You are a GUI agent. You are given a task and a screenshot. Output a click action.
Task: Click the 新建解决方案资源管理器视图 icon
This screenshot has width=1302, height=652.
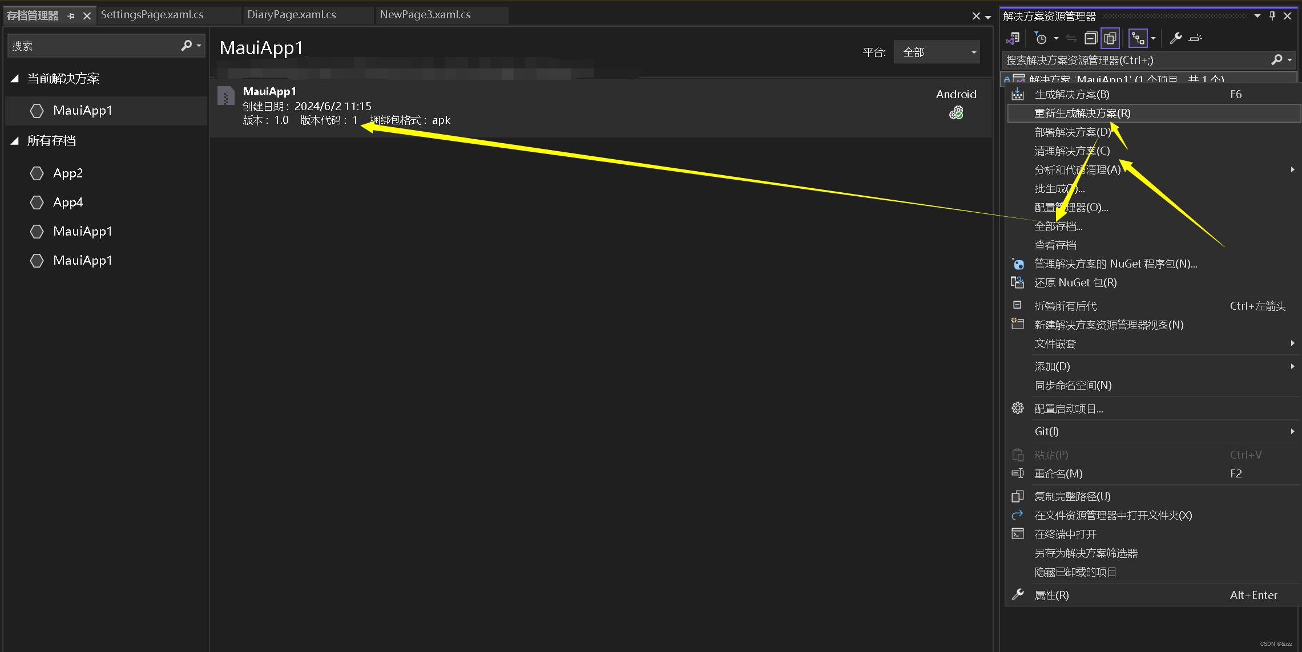pyautogui.click(x=1018, y=324)
